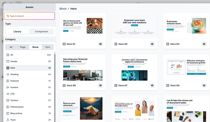Click the block icon beside Hero 07
This screenshot has width=210, height=122.
pyautogui.click(x=116, y=85)
